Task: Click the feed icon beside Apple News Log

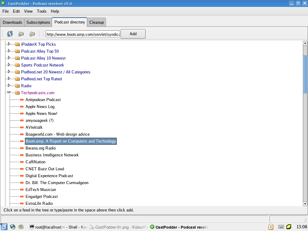Action: [x=22, y=107]
